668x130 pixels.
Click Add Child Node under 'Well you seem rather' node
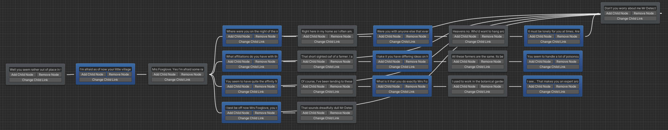22,75
